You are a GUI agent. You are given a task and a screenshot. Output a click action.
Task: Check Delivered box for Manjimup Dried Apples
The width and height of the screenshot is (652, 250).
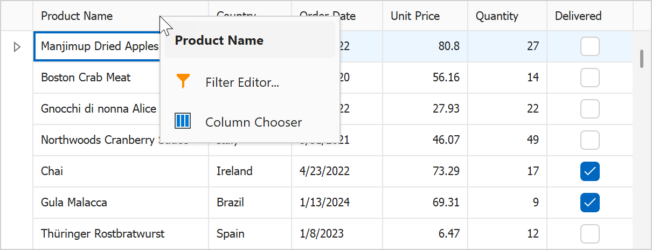point(589,46)
